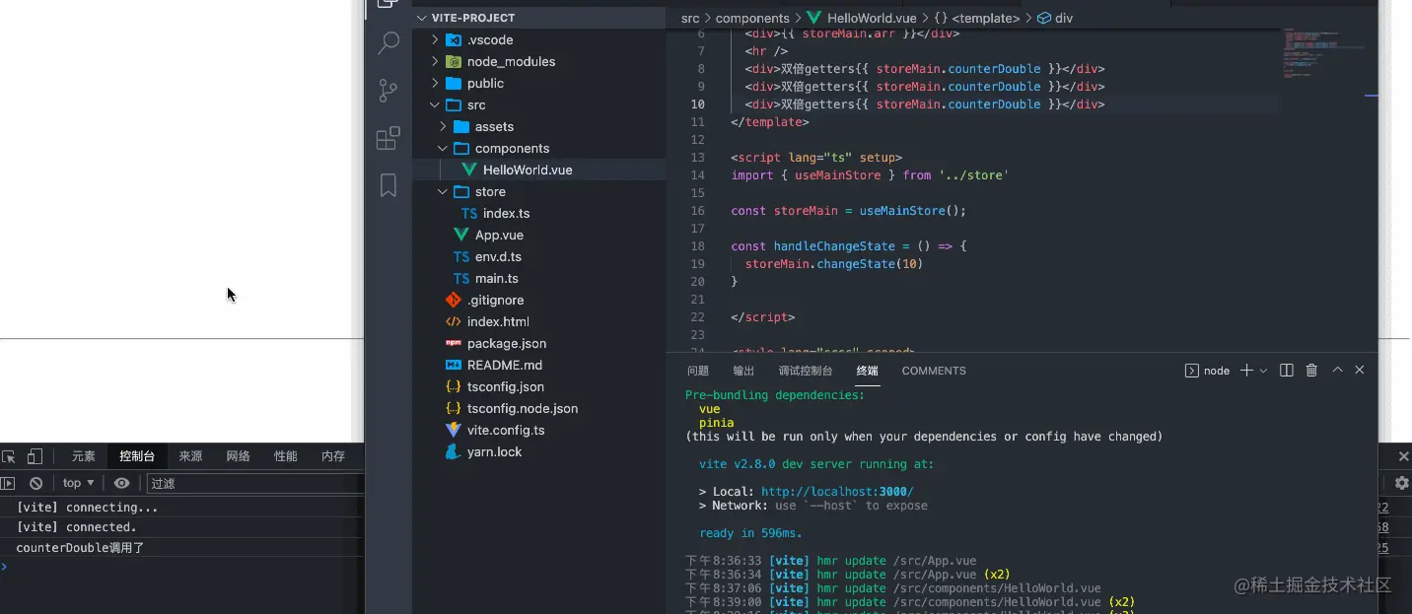Clear the console with the ban icon

(35, 483)
